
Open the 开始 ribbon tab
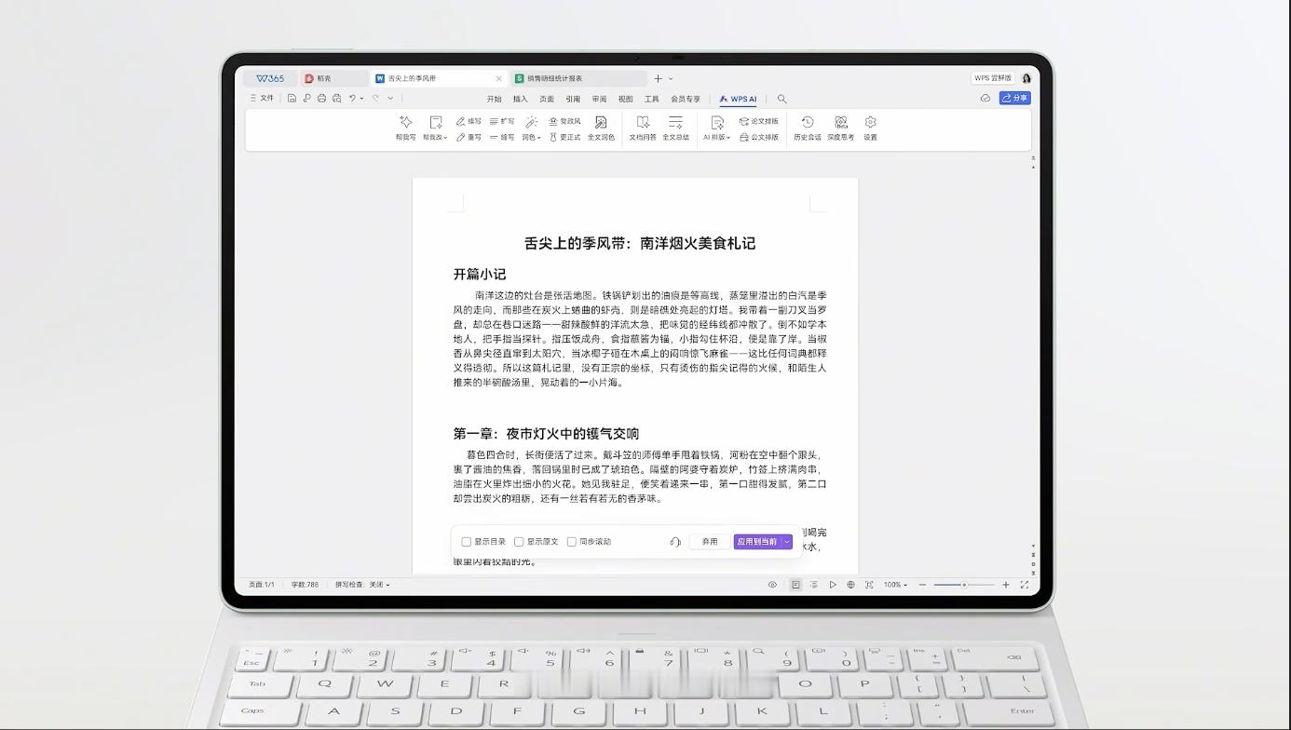tap(494, 99)
